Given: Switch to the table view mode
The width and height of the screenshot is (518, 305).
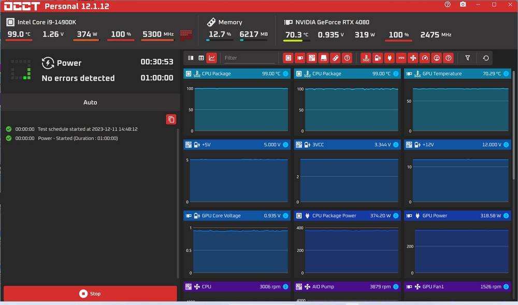Looking at the screenshot, I should coord(201,58).
